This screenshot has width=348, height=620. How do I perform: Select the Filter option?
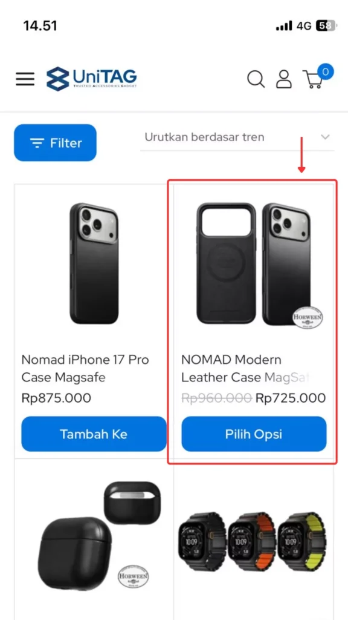[x=55, y=143]
